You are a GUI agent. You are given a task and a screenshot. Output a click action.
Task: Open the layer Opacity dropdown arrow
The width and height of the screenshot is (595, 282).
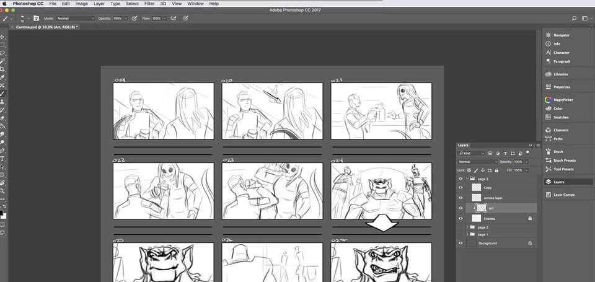527,162
